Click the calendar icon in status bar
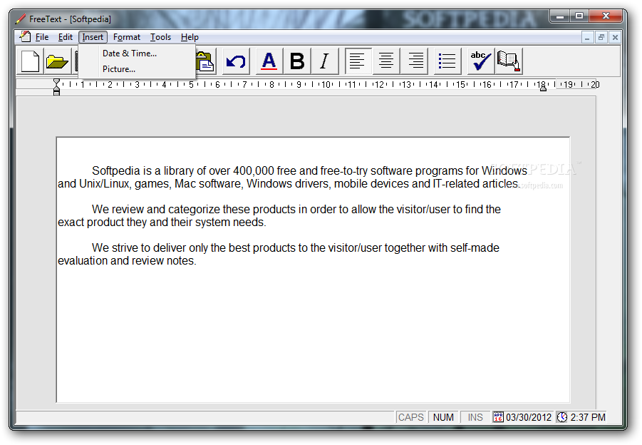This screenshot has height=445, width=642. pyautogui.click(x=498, y=417)
